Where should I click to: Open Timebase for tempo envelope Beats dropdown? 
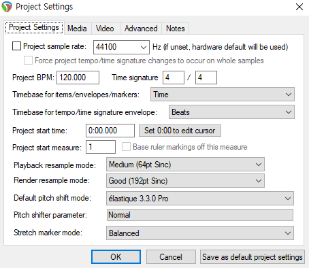[x=231, y=112]
